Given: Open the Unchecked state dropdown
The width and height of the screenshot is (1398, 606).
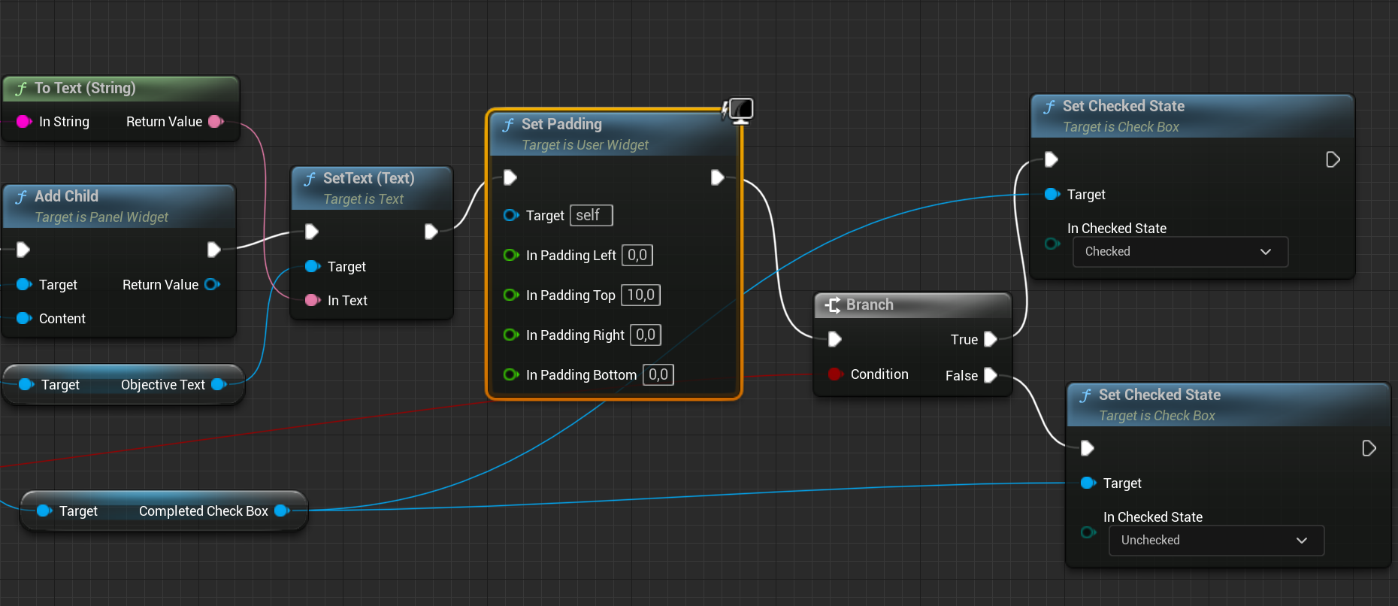Looking at the screenshot, I should pyautogui.click(x=1216, y=541).
